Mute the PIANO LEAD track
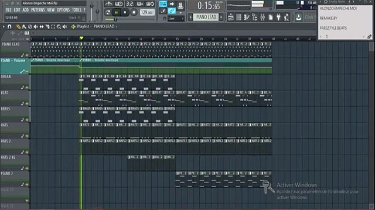 point(27,55)
